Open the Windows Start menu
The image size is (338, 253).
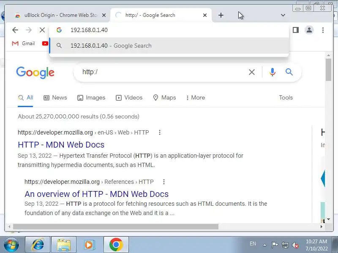[x=11, y=245]
